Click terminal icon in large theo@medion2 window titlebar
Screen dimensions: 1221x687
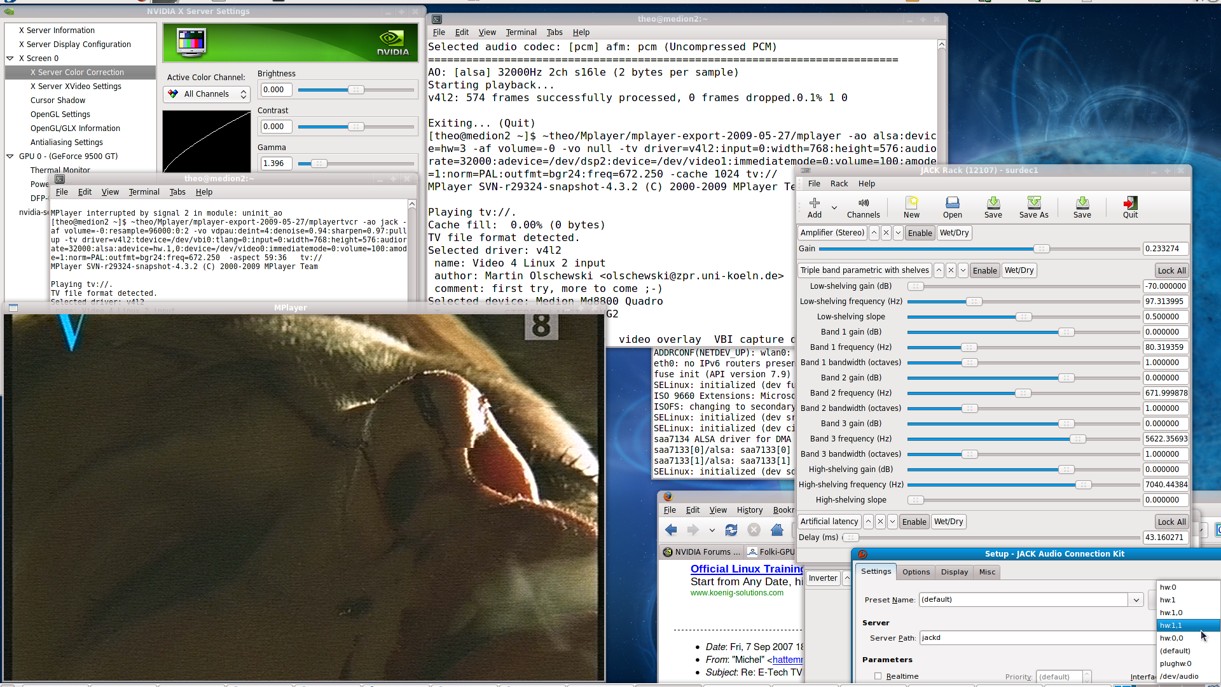coord(437,19)
